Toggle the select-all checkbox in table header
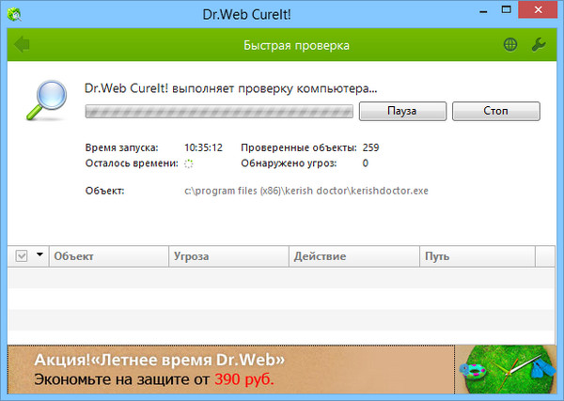564x401 pixels. (x=22, y=256)
